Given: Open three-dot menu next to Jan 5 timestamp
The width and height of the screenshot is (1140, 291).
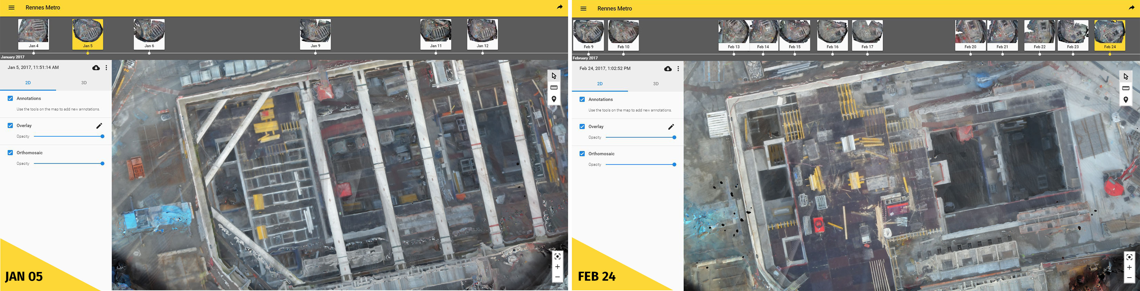Looking at the screenshot, I should click(x=106, y=67).
